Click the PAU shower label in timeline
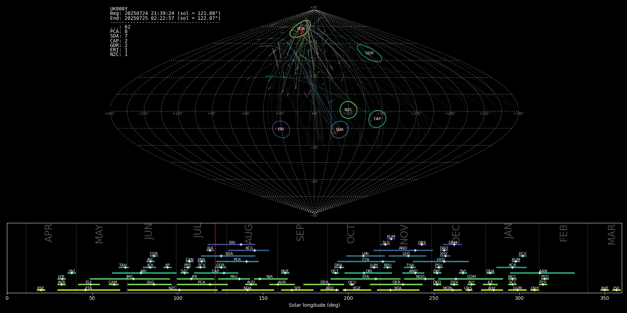This screenshot has width=627, height=313. point(234,277)
